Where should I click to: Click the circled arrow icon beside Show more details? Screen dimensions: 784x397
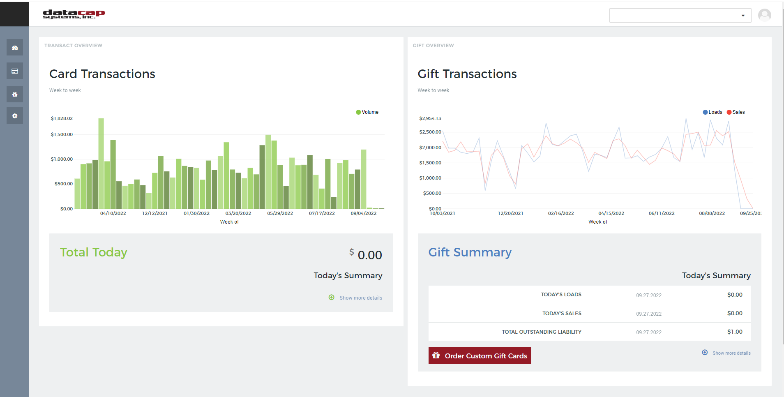[331, 297]
